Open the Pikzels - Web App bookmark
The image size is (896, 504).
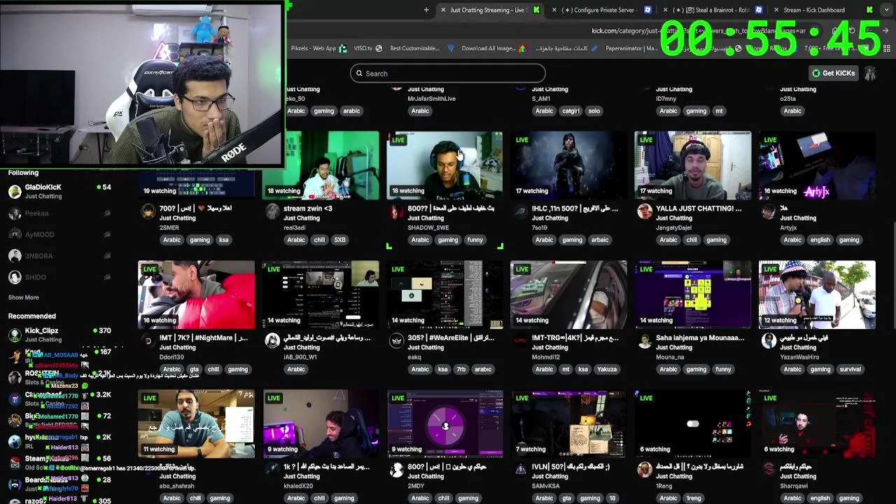click(x=318, y=48)
